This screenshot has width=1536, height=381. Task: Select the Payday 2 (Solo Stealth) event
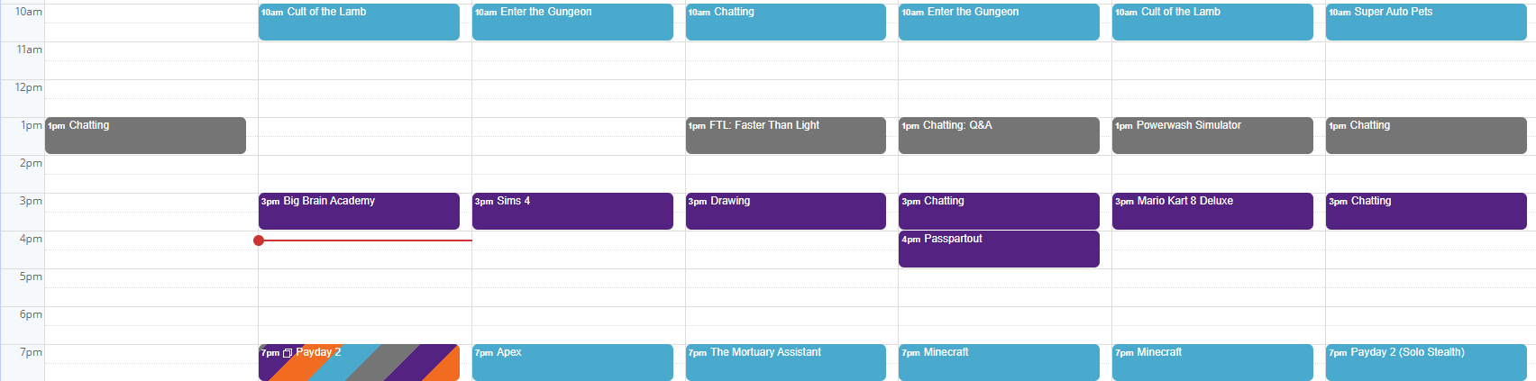click(x=1426, y=362)
